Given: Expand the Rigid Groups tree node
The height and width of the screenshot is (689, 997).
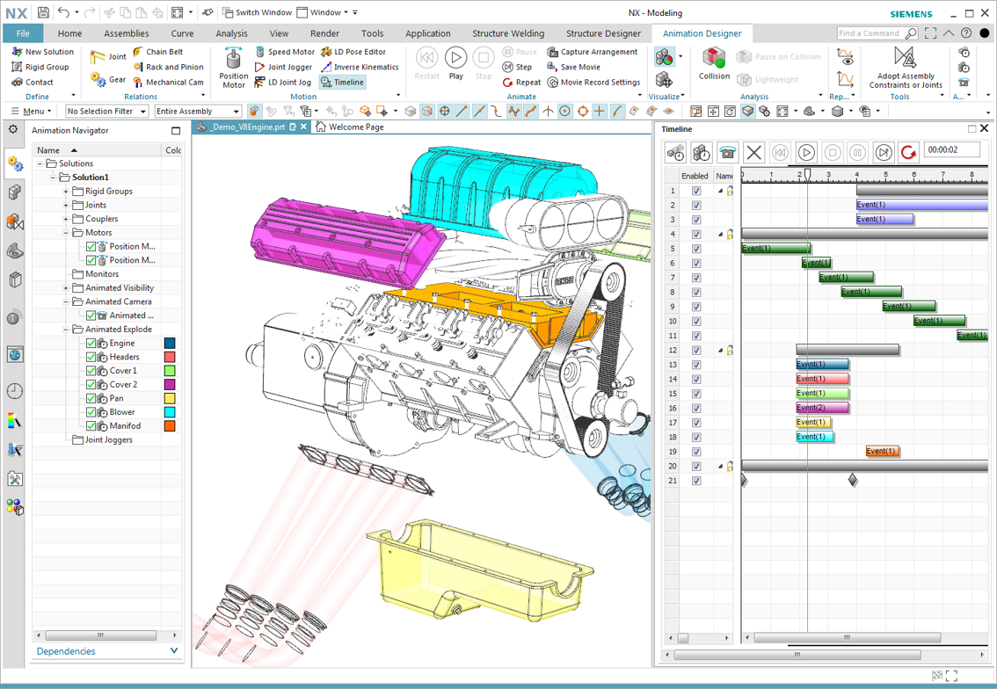Looking at the screenshot, I should [x=66, y=192].
